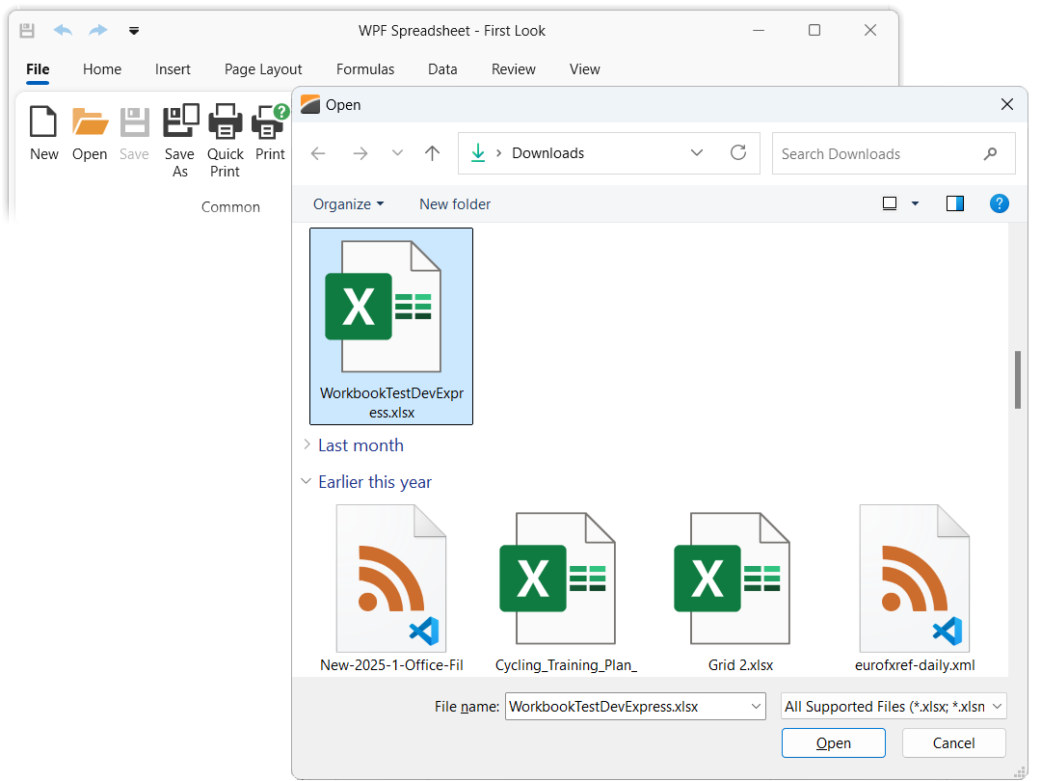The height and width of the screenshot is (781, 1041).
Task: Click the search magnifier icon
Action: click(990, 154)
